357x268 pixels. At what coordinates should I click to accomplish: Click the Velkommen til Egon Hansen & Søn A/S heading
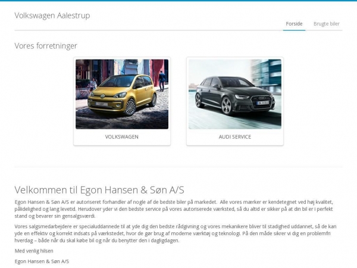[x=99, y=190]
